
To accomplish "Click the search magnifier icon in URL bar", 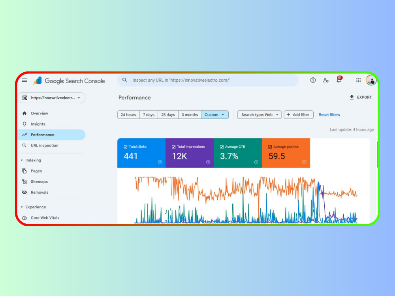I will pyautogui.click(x=124, y=80).
